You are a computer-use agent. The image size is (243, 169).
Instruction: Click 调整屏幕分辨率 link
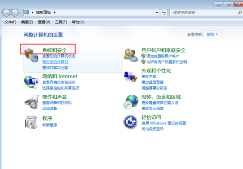155,88
